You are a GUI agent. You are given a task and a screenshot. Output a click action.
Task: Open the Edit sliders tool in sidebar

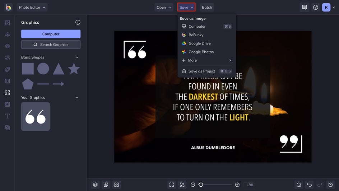[7, 34]
